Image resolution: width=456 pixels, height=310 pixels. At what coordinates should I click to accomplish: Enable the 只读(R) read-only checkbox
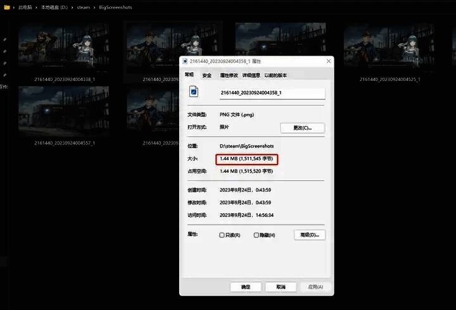pos(222,235)
